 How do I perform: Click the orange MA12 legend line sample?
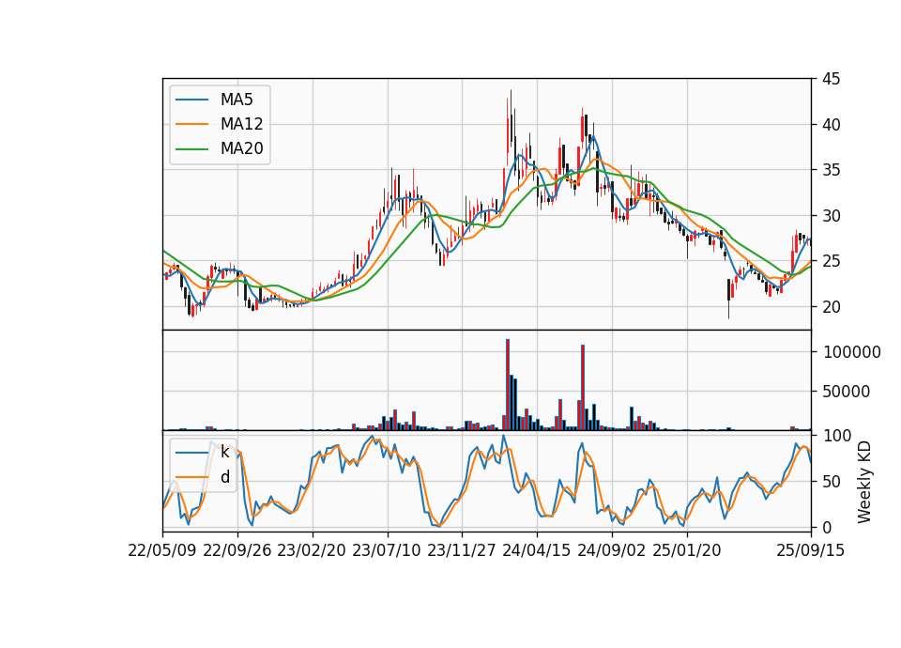[191, 124]
